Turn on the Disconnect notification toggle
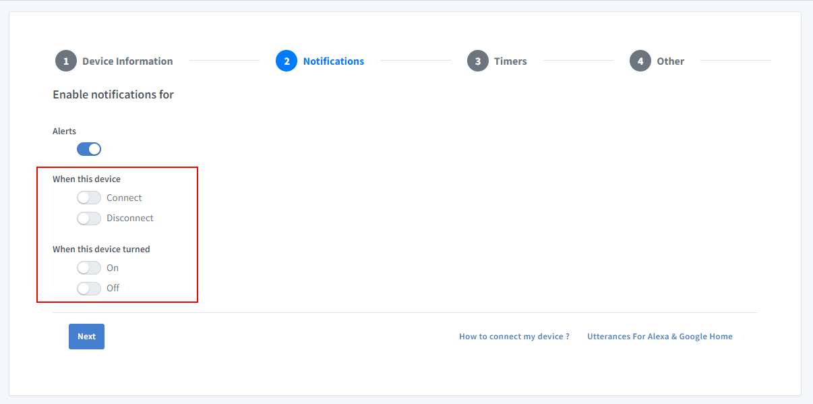The height and width of the screenshot is (404, 813). click(x=88, y=218)
